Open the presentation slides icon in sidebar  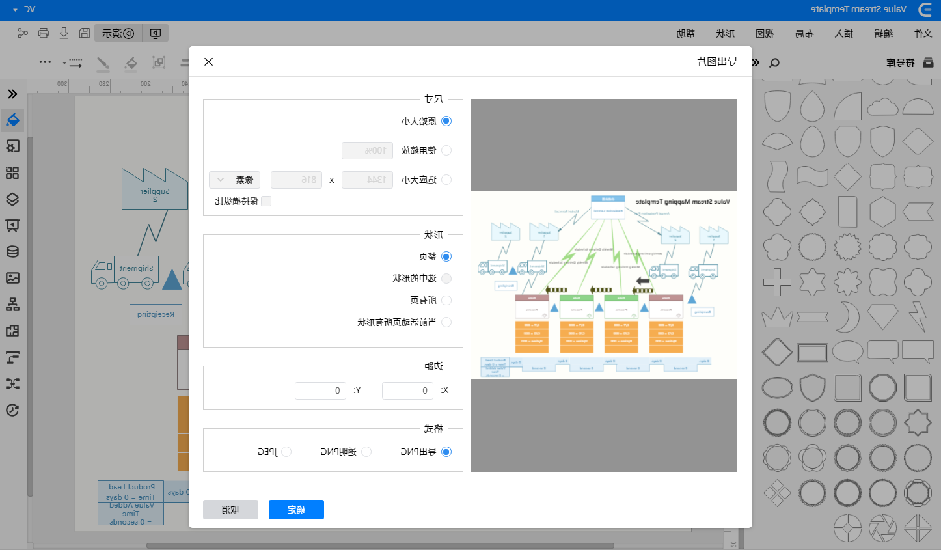click(12, 226)
